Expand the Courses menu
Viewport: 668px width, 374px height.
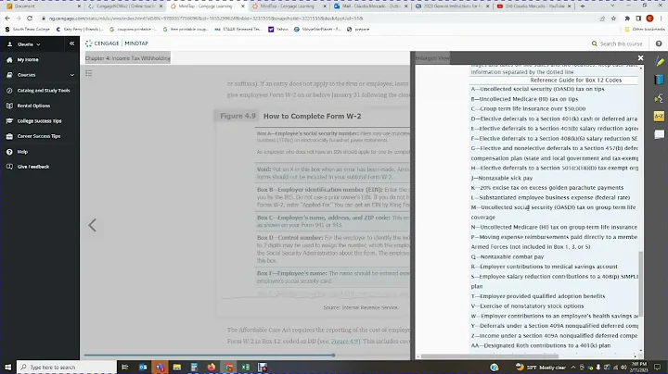tap(40, 75)
